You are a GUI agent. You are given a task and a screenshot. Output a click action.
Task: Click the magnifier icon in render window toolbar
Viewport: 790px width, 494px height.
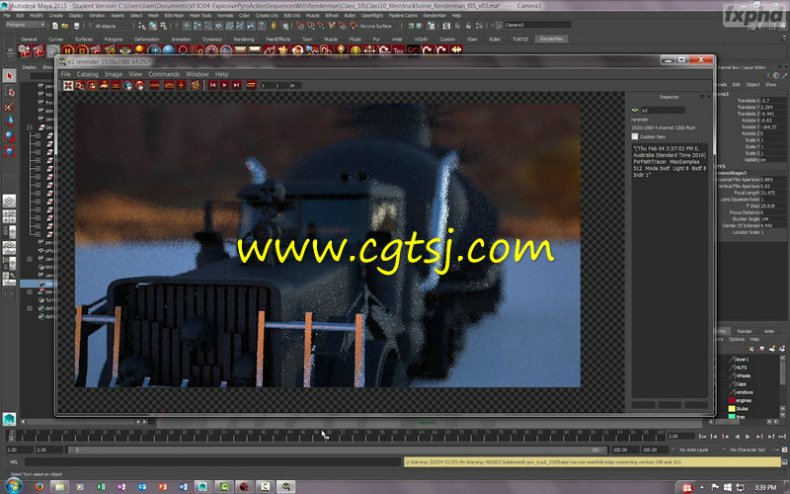pyautogui.click(x=80, y=86)
